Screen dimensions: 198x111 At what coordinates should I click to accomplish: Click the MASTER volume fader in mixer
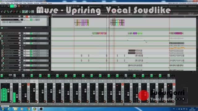pyautogui.click(x=8, y=91)
